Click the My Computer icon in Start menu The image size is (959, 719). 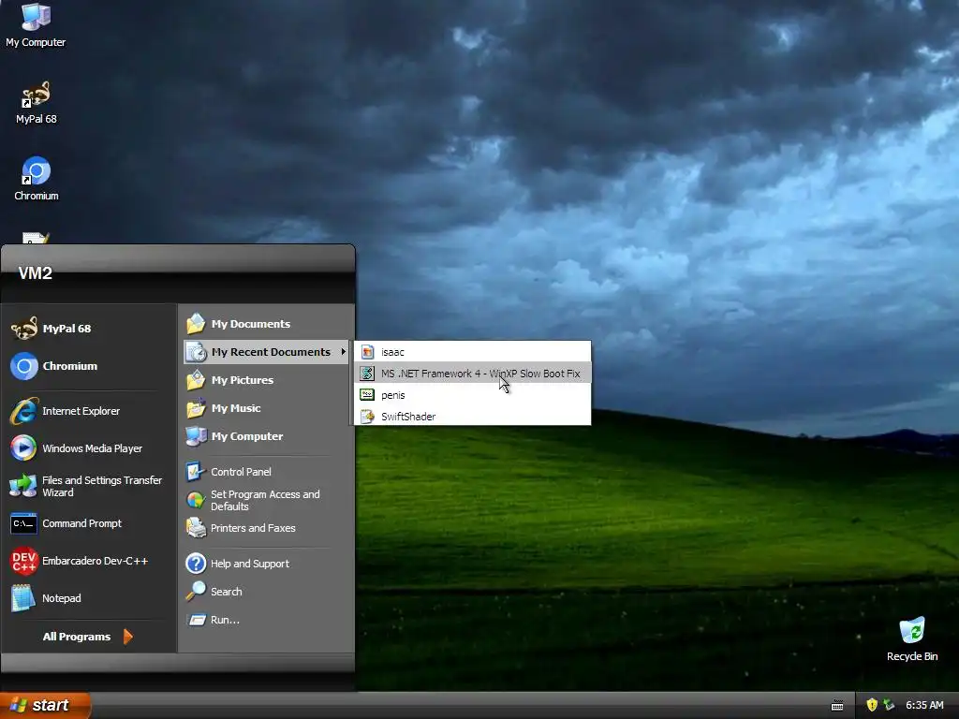(196, 436)
